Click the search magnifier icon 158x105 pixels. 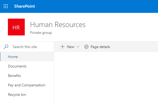pos(6,47)
